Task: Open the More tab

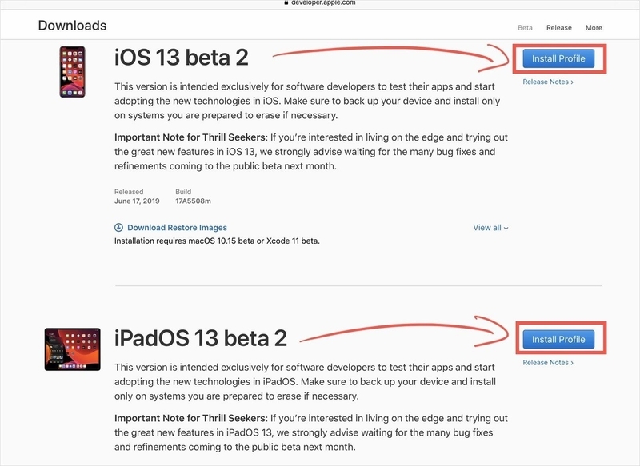Action: 594,28
